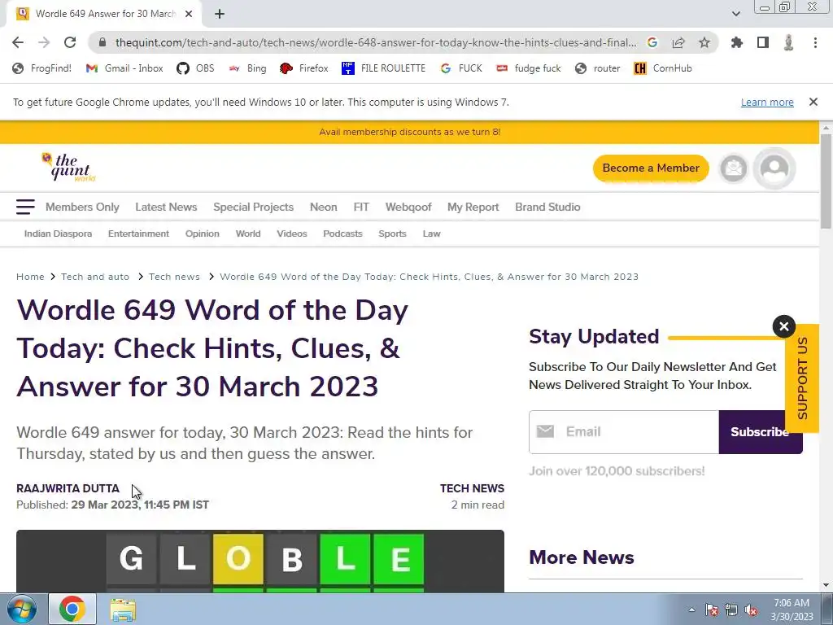This screenshot has width=833, height=625.
Task: Click the Subscribe button
Action: coord(761,431)
